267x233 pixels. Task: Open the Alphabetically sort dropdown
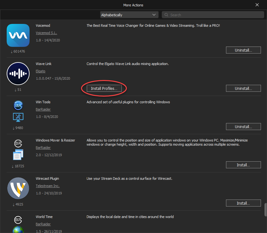point(129,15)
